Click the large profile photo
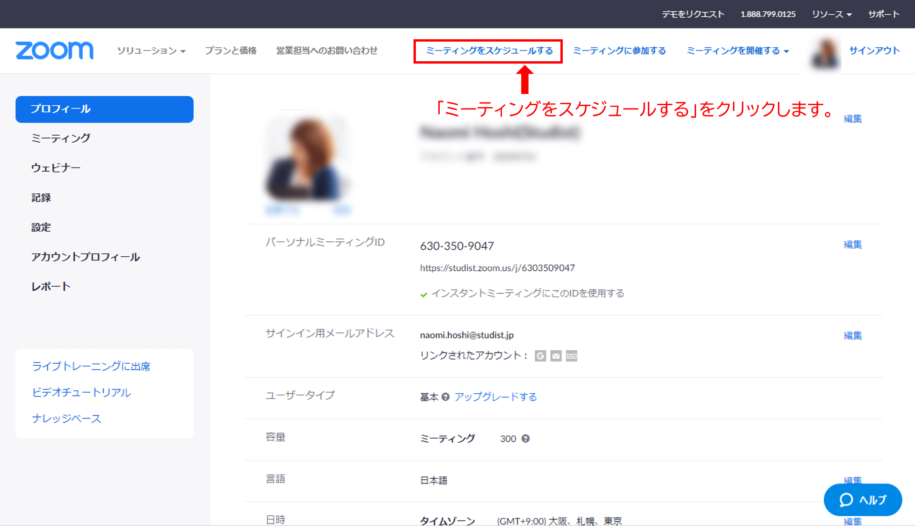 coord(307,158)
